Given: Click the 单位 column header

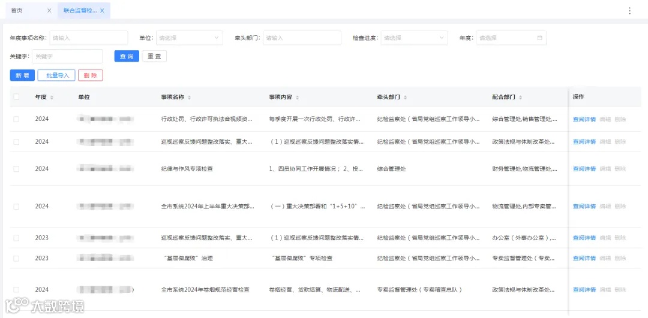Looking at the screenshot, I should point(84,98).
